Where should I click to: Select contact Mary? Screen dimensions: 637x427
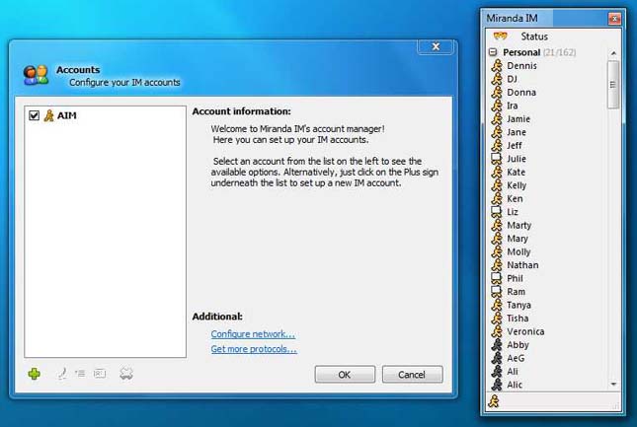click(x=518, y=239)
